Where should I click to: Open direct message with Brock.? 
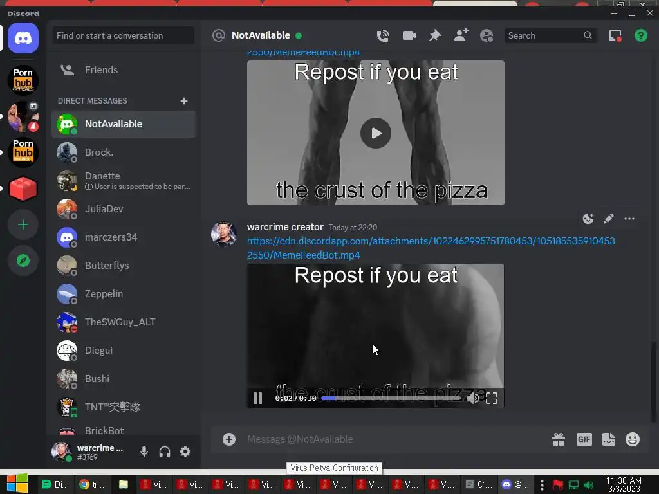[123, 152]
